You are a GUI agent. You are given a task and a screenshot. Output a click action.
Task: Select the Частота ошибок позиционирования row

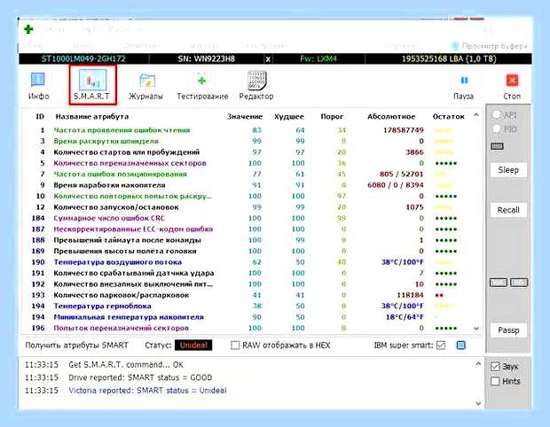[x=248, y=175]
